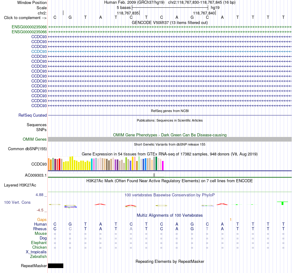Select the light-blue highlighted CCDC93 transcript label

(x=39, y=51)
